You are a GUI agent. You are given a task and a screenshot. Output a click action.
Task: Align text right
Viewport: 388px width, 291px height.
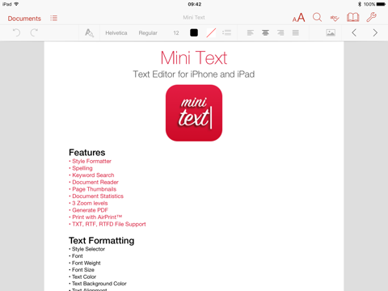pos(280,32)
